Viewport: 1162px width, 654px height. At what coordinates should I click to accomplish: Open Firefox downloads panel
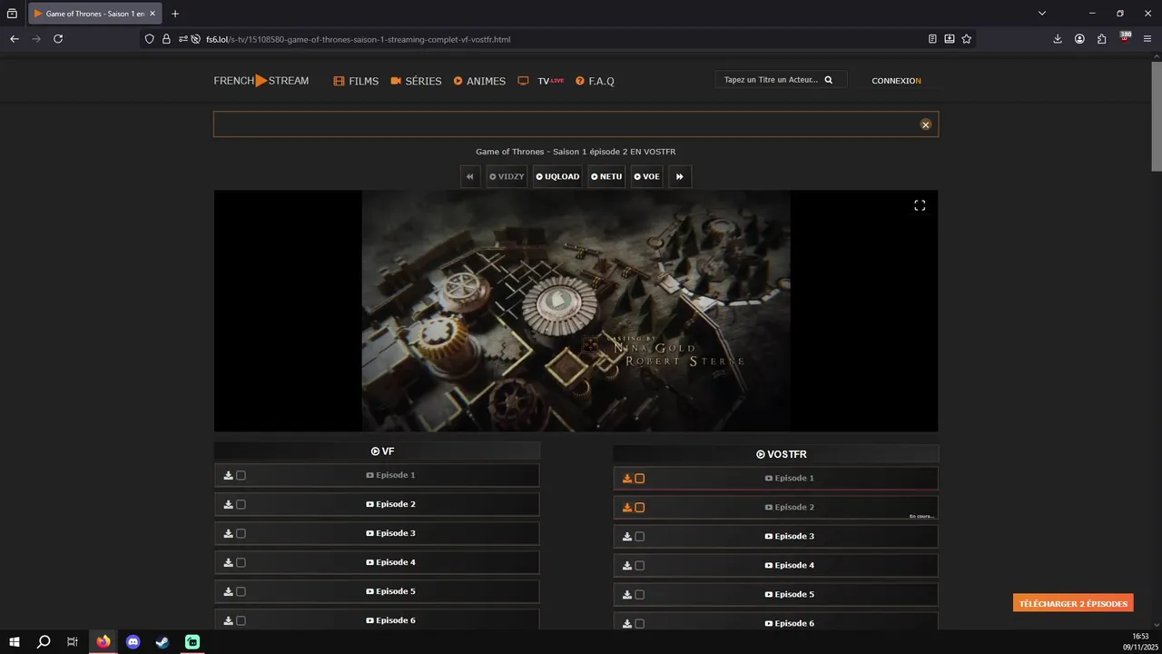[1058, 39]
